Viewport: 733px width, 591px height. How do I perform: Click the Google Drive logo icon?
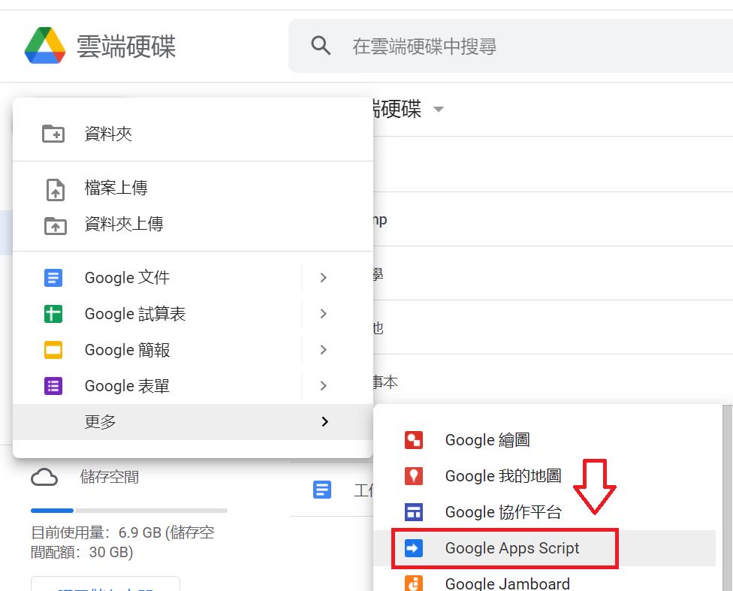[x=45, y=46]
